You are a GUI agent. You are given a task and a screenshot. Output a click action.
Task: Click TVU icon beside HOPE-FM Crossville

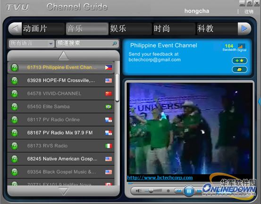pyautogui.click(x=15, y=80)
